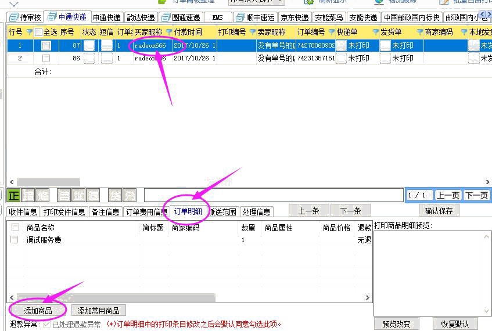Check the checkbox for order row 86
Image resolution: width=492 pixels, height=331 pixels.
pyautogui.click(x=46, y=58)
